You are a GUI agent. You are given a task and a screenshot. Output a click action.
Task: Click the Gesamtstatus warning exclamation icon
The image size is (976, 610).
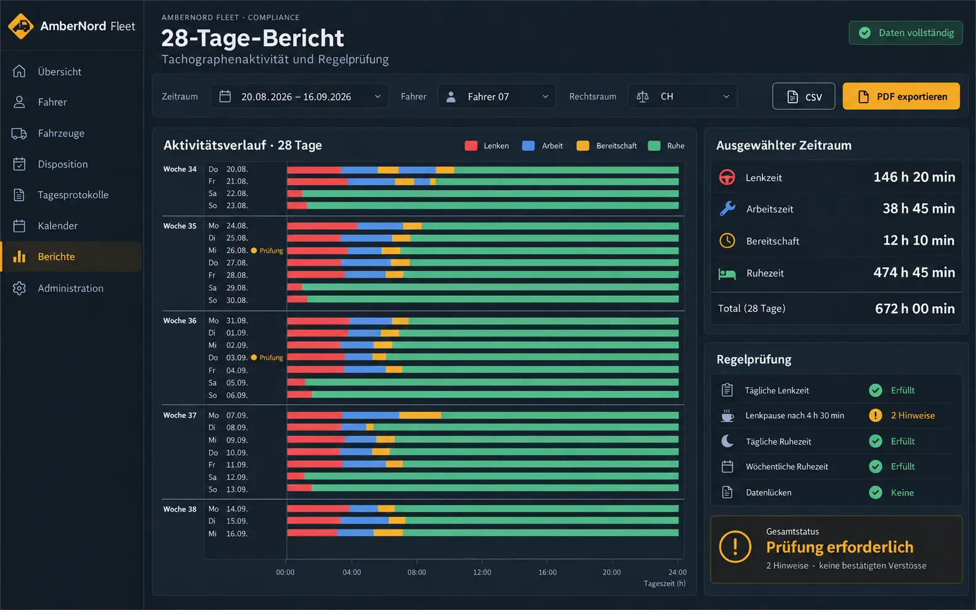click(735, 547)
